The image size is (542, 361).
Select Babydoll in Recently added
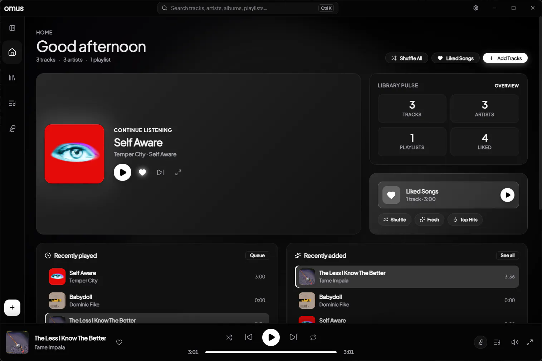coord(407,300)
